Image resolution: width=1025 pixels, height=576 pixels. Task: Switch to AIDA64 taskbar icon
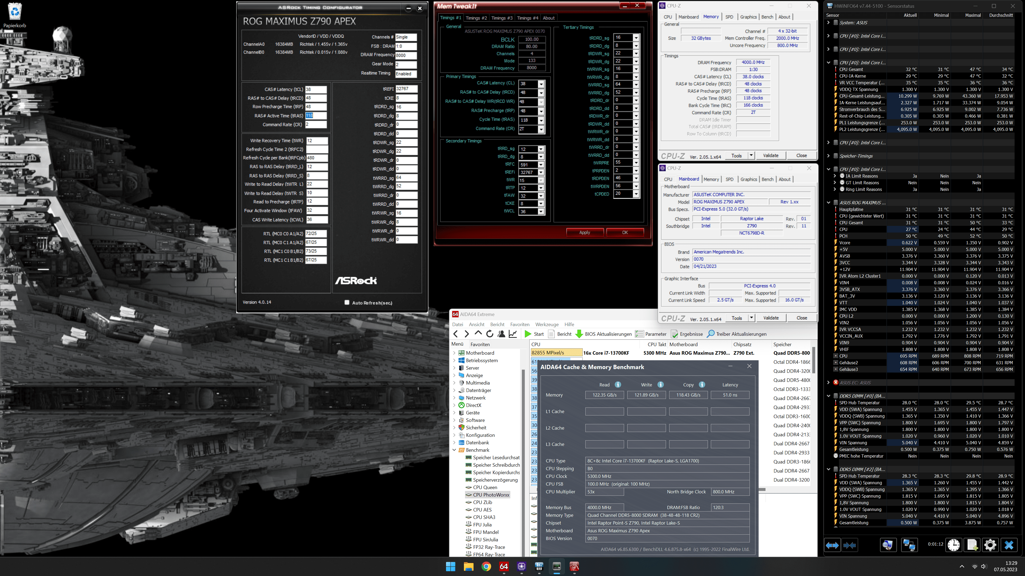504,566
